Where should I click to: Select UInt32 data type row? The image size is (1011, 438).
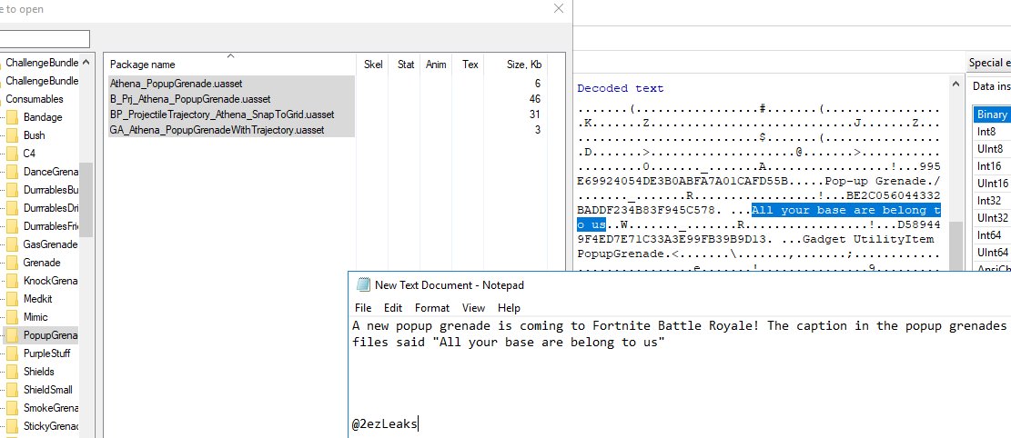pyautogui.click(x=992, y=218)
